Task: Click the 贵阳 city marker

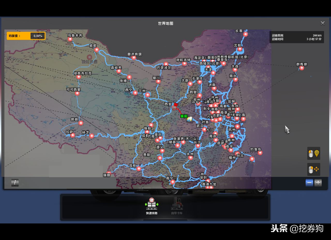Action: click(x=160, y=158)
